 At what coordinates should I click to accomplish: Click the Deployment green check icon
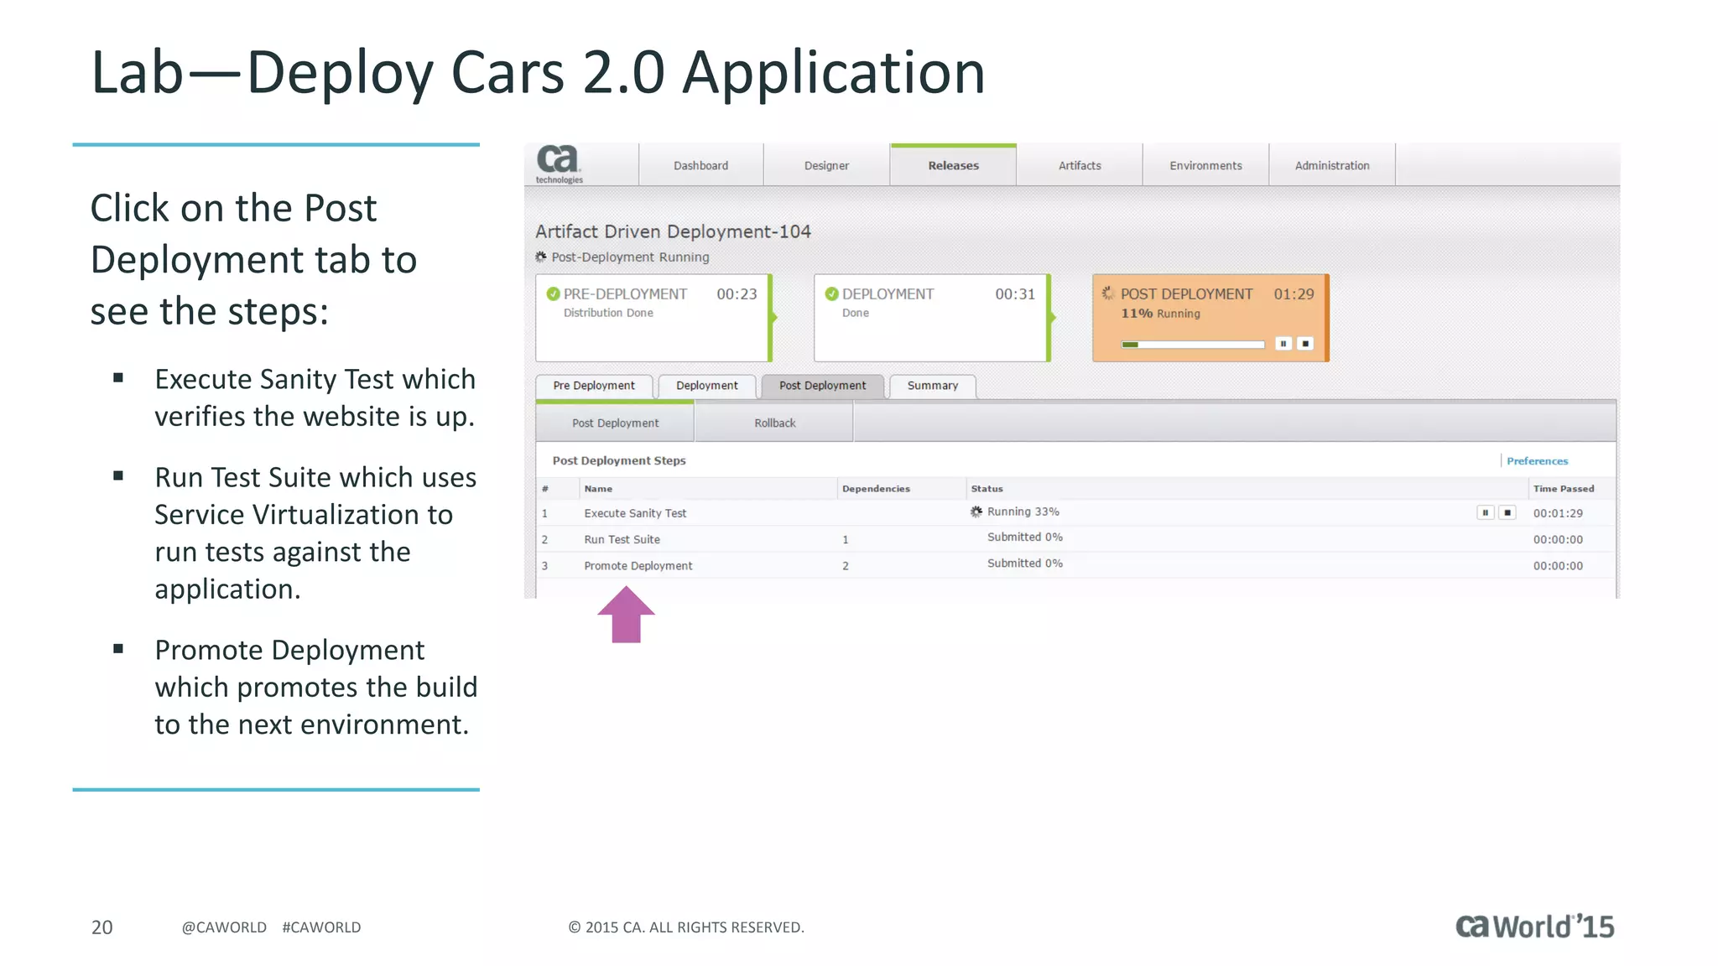pos(832,294)
